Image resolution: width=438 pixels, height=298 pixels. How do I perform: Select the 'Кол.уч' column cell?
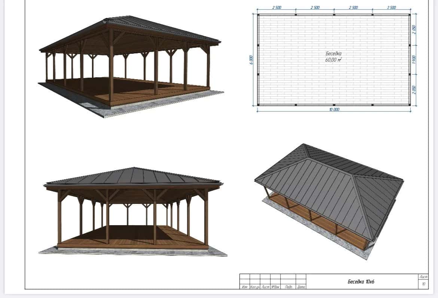(255, 287)
